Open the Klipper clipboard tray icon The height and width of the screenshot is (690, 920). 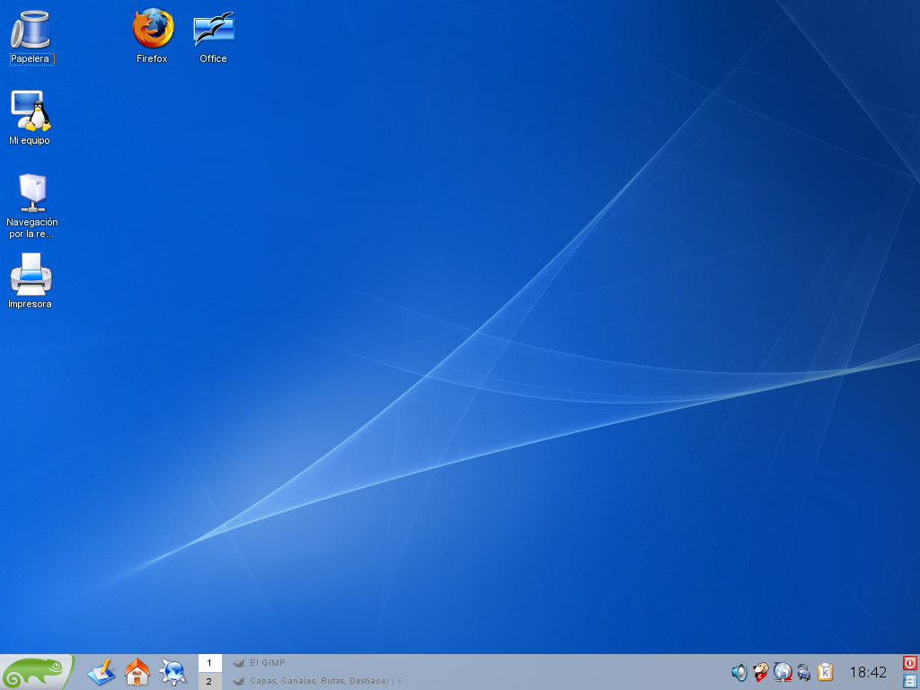[825, 672]
